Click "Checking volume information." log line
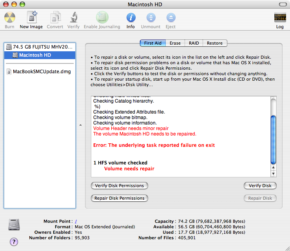Viewport: 290px width, 251px height. pos(125,123)
